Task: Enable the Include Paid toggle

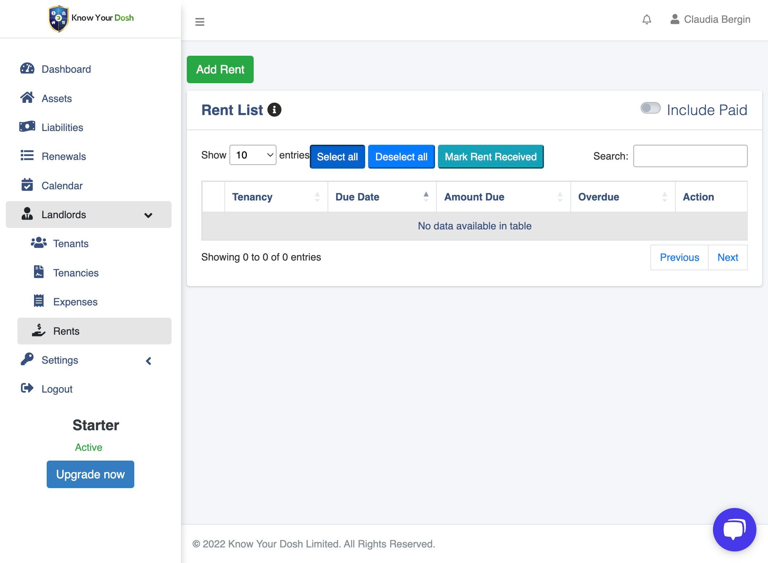Action: tap(650, 108)
